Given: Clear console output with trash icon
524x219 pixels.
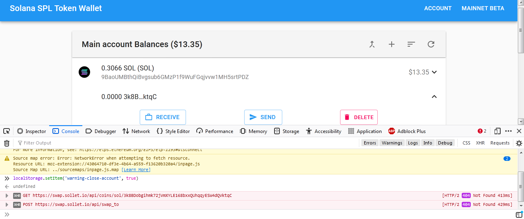Looking at the screenshot, I should coord(7,143).
